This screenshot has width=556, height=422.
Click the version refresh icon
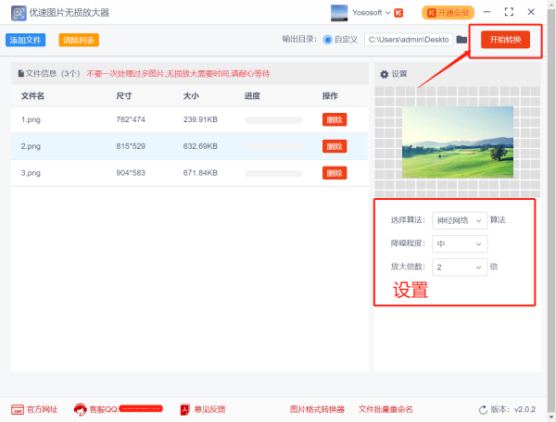click(483, 410)
